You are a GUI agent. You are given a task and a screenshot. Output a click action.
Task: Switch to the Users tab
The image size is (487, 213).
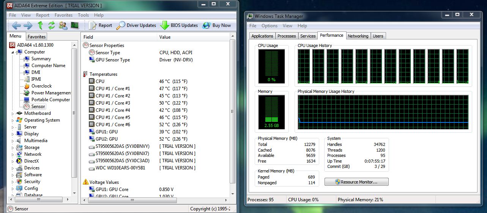(378, 36)
